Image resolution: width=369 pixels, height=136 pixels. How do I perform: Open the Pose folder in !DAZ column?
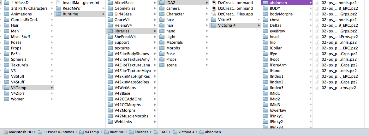click(183, 54)
